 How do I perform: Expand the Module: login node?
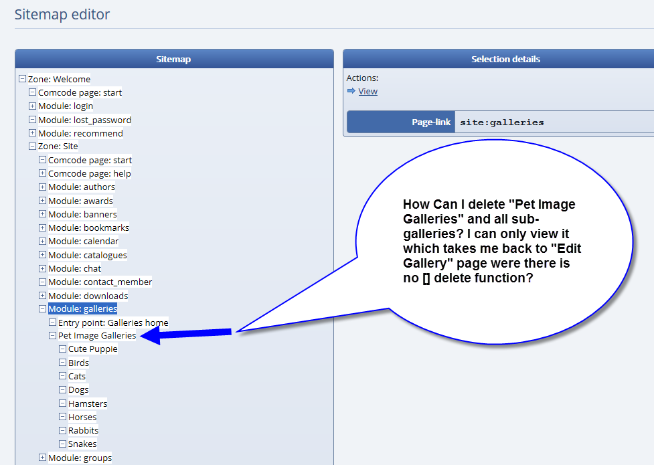pyautogui.click(x=33, y=106)
